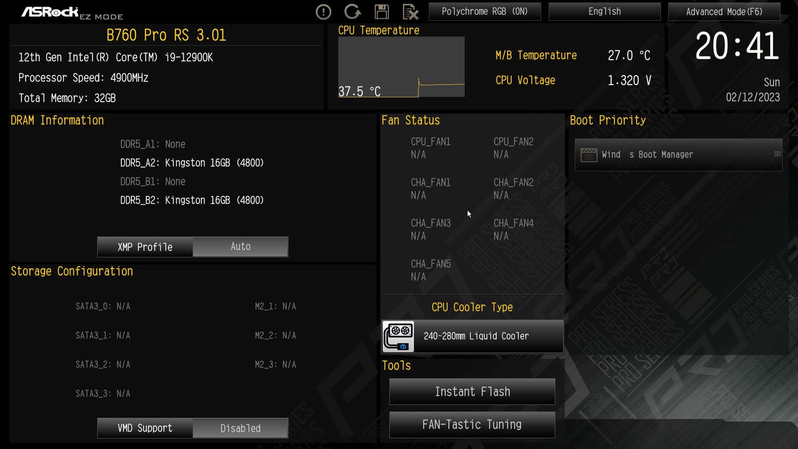Click DDR5_A1: None row

pos(153,144)
